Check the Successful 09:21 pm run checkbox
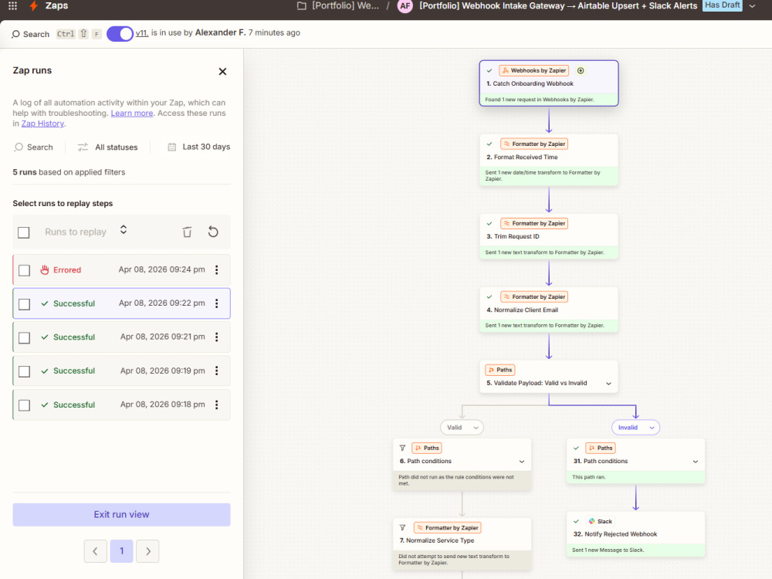772x579 pixels. (x=24, y=338)
